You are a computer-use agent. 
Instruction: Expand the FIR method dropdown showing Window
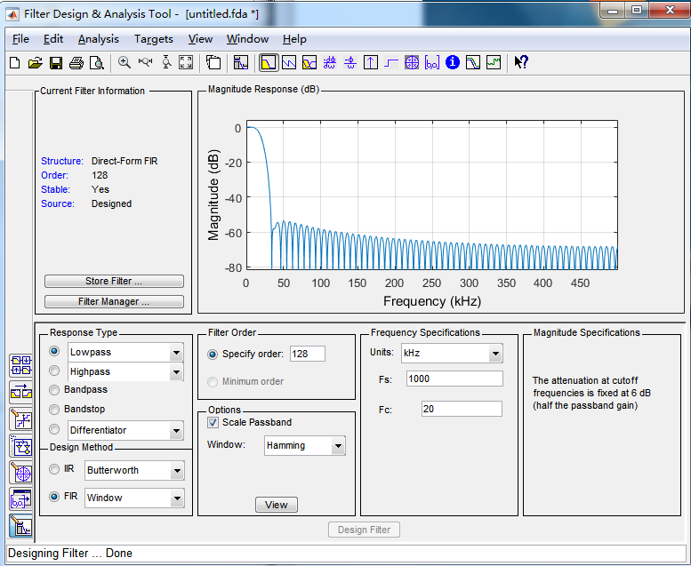177,498
